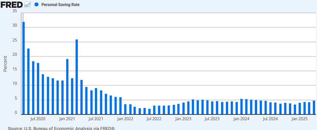The width and height of the screenshot is (317, 130).
Task: Click the tallest bar, above 30 percent
Action: [24, 68]
